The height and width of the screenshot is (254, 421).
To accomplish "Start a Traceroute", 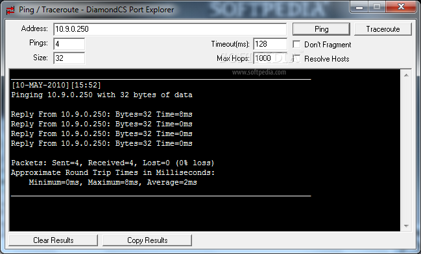I will [x=383, y=29].
